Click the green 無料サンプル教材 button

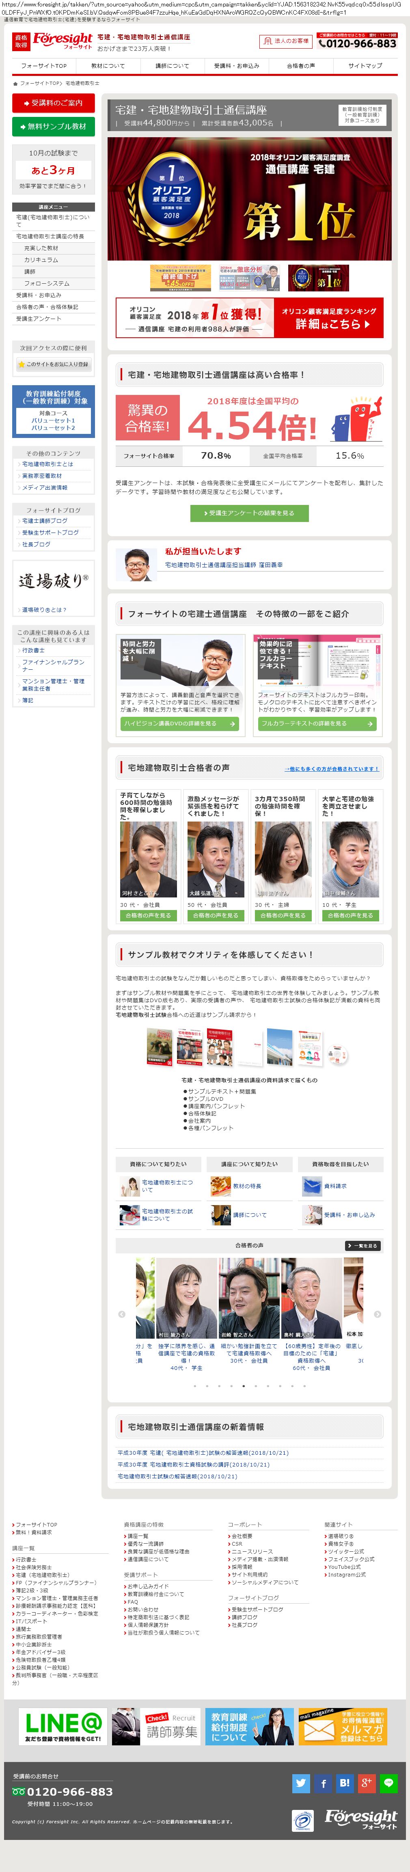pyautogui.click(x=53, y=127)
